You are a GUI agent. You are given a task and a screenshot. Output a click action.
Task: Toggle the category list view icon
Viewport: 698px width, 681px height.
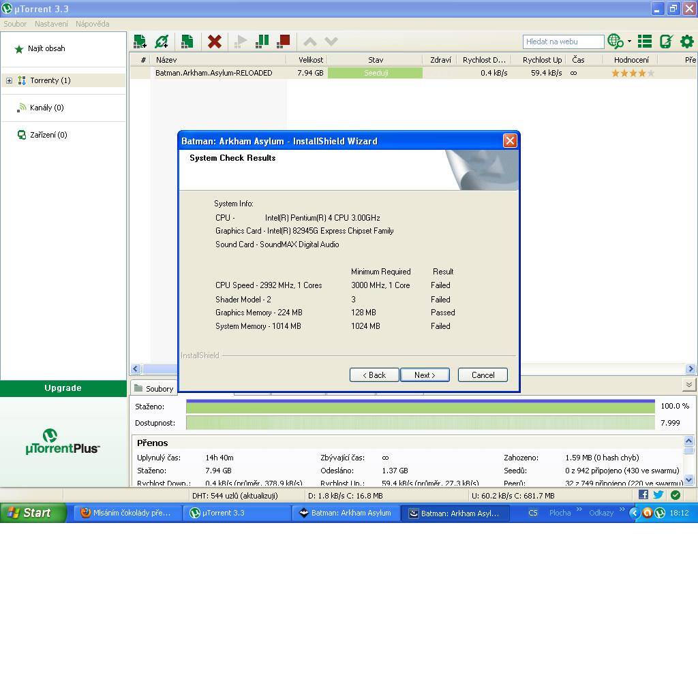click(x=645, y=42)
